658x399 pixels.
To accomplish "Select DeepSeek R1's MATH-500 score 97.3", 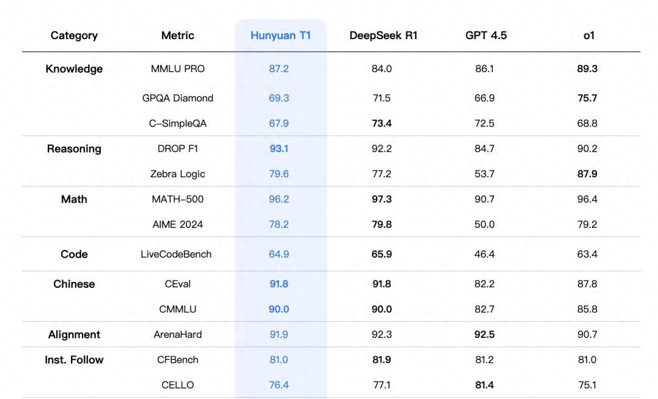I will coord(382,199).
